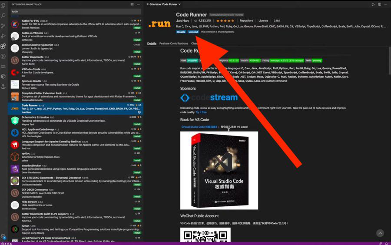Click the apidoc orange circle icon
391x245 pixels.
[15, 157]
